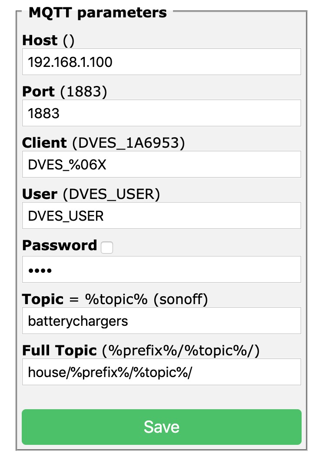Viewport: 319px width, 457px height.
Task: Focus the Full Topic field with house/%prefix%/%topic%/
Action: point(161,372)
